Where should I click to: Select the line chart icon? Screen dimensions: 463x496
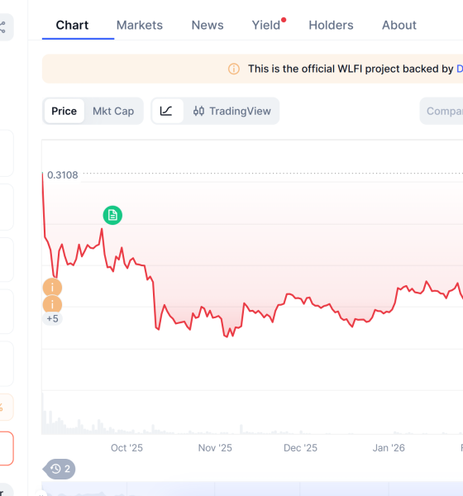point(168,111)
